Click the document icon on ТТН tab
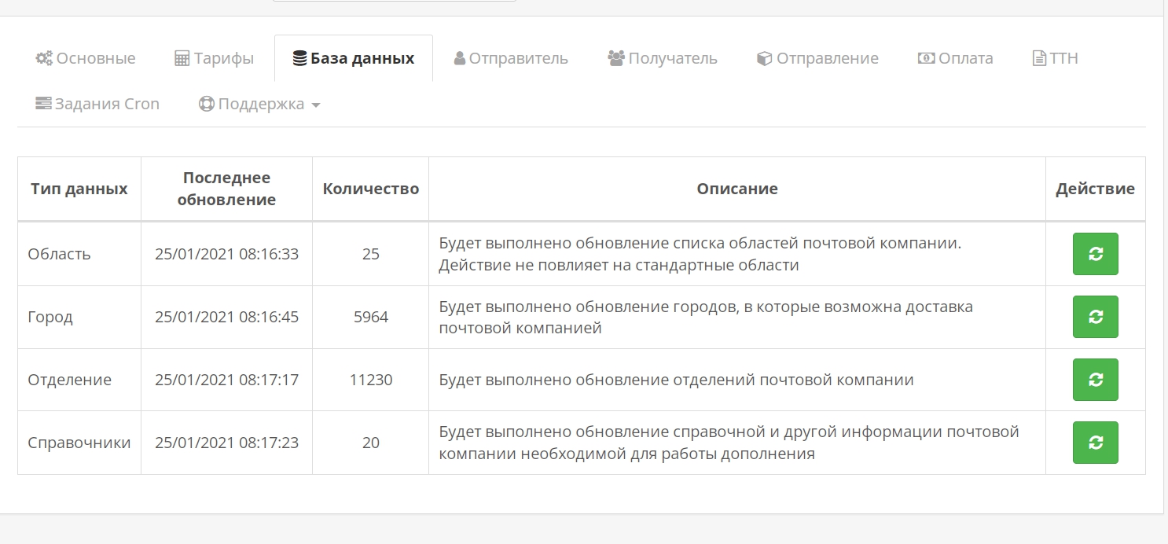This screenshot has height=544, width=1168. 1039,59
